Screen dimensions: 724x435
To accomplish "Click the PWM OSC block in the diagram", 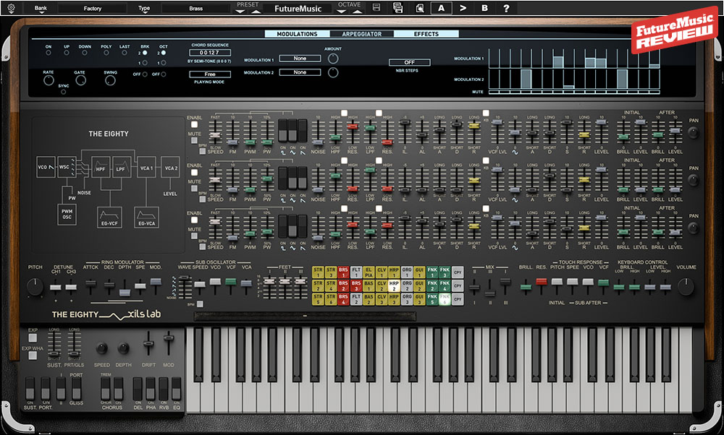I will [67, 215].
